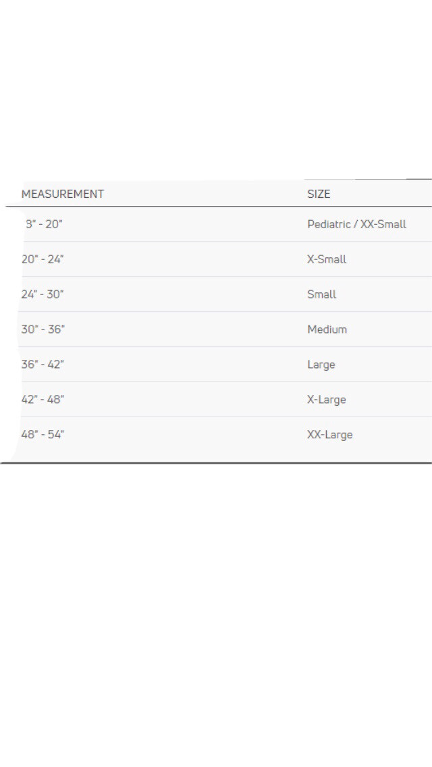Select the Pediatric / XX-Small size cell
The height and width of the screenshot is (767, 432).
tap(356, 224)
